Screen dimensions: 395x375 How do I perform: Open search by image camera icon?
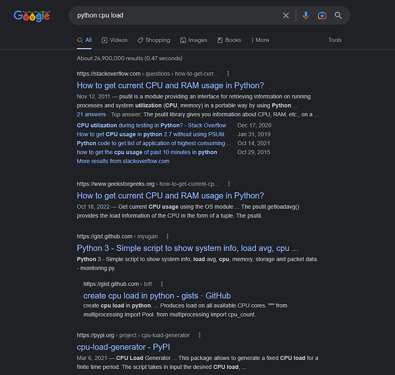click(x=322, y=16)
